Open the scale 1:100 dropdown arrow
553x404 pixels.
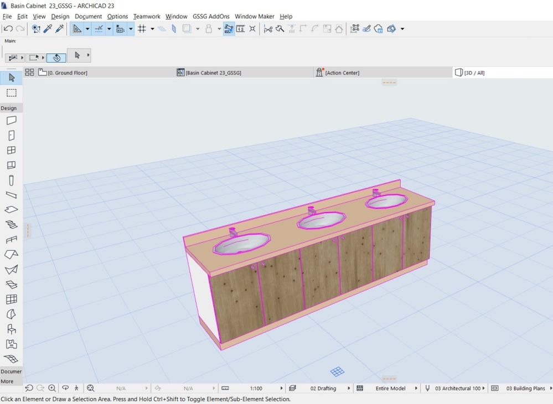(x=282, y=389)
